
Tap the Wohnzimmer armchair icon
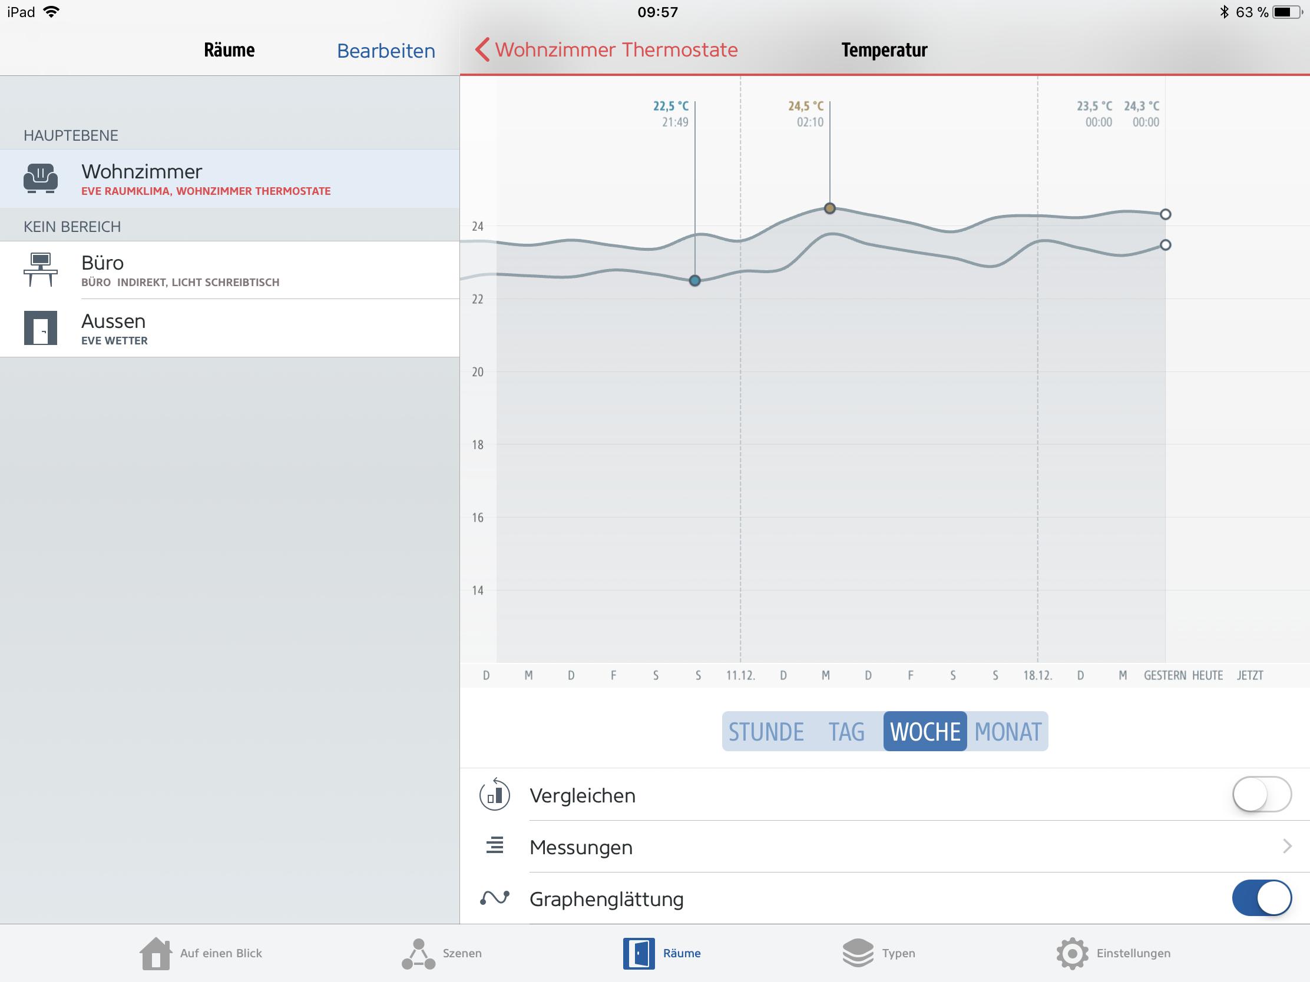[x=40, y=178]
